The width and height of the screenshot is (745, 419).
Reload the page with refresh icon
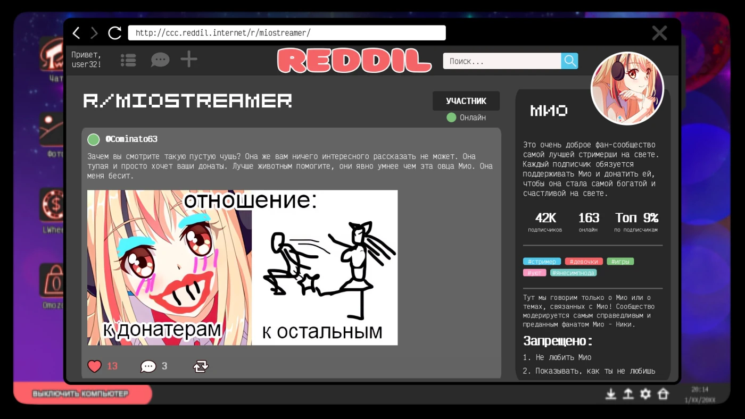114,33
